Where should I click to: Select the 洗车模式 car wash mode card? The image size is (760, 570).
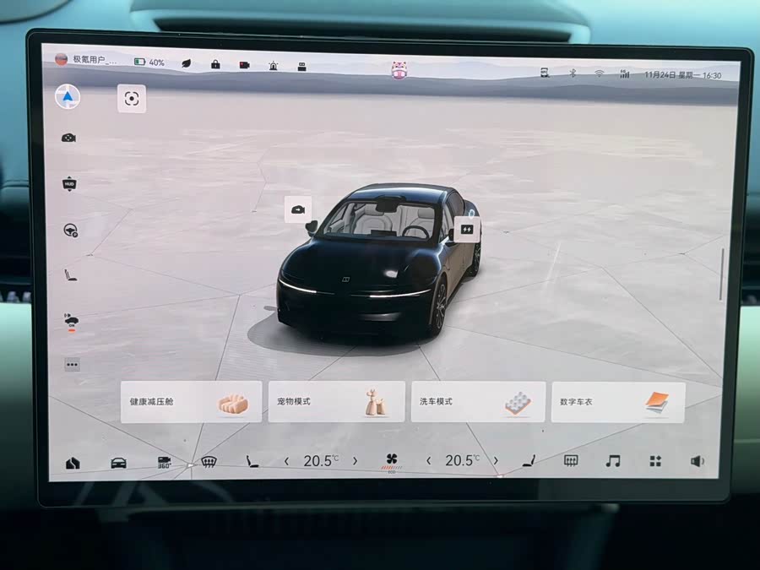click(x=478, y=402)
